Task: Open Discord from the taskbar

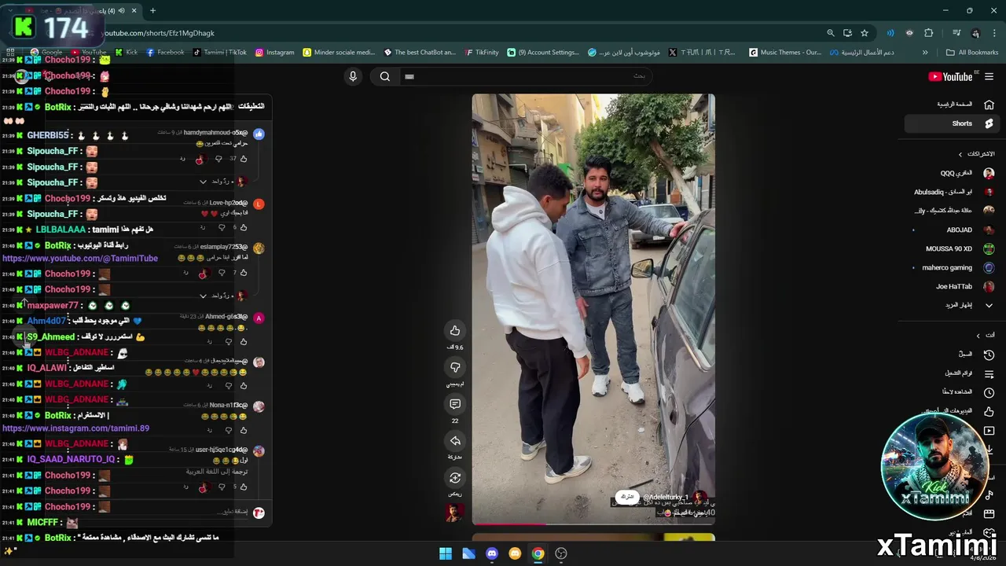Action: (x=492, y=553)
